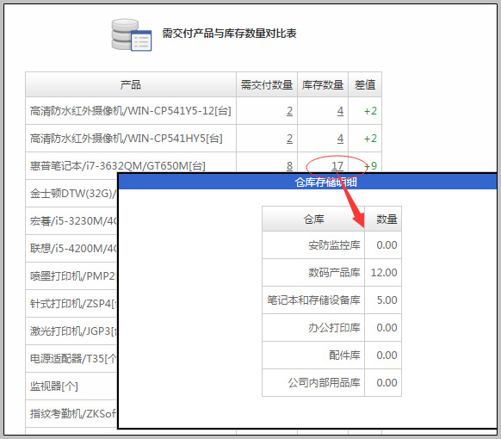Open required quantity 8 link for 惠普笔记本
The width and height of the screenshot is (501, 439).
[x=289, y=166]
